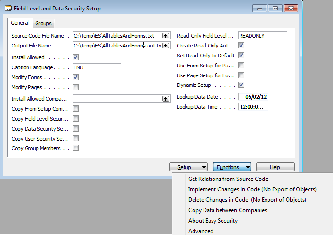Check the Use Form Setup for Pages box
This screenshot has width=333, height=235.
241,66
